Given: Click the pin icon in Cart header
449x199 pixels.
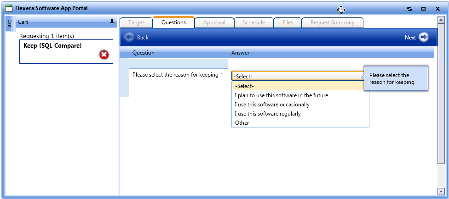Looking at the screenshot, I should (x=112, y=22).
